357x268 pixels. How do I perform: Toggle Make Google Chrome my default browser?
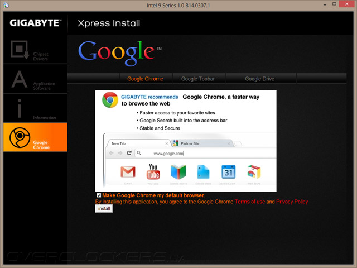pos(99,195)
